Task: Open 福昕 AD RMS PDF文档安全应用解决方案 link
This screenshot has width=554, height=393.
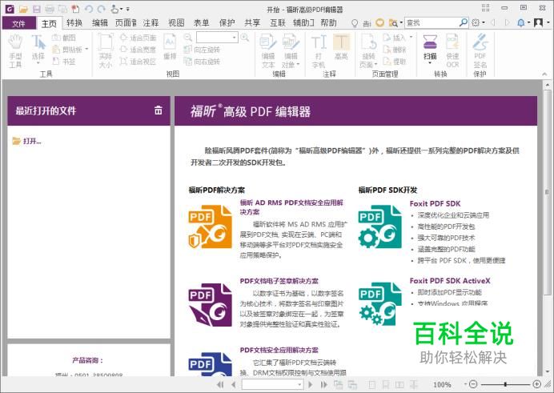Action: coord(291,207)
